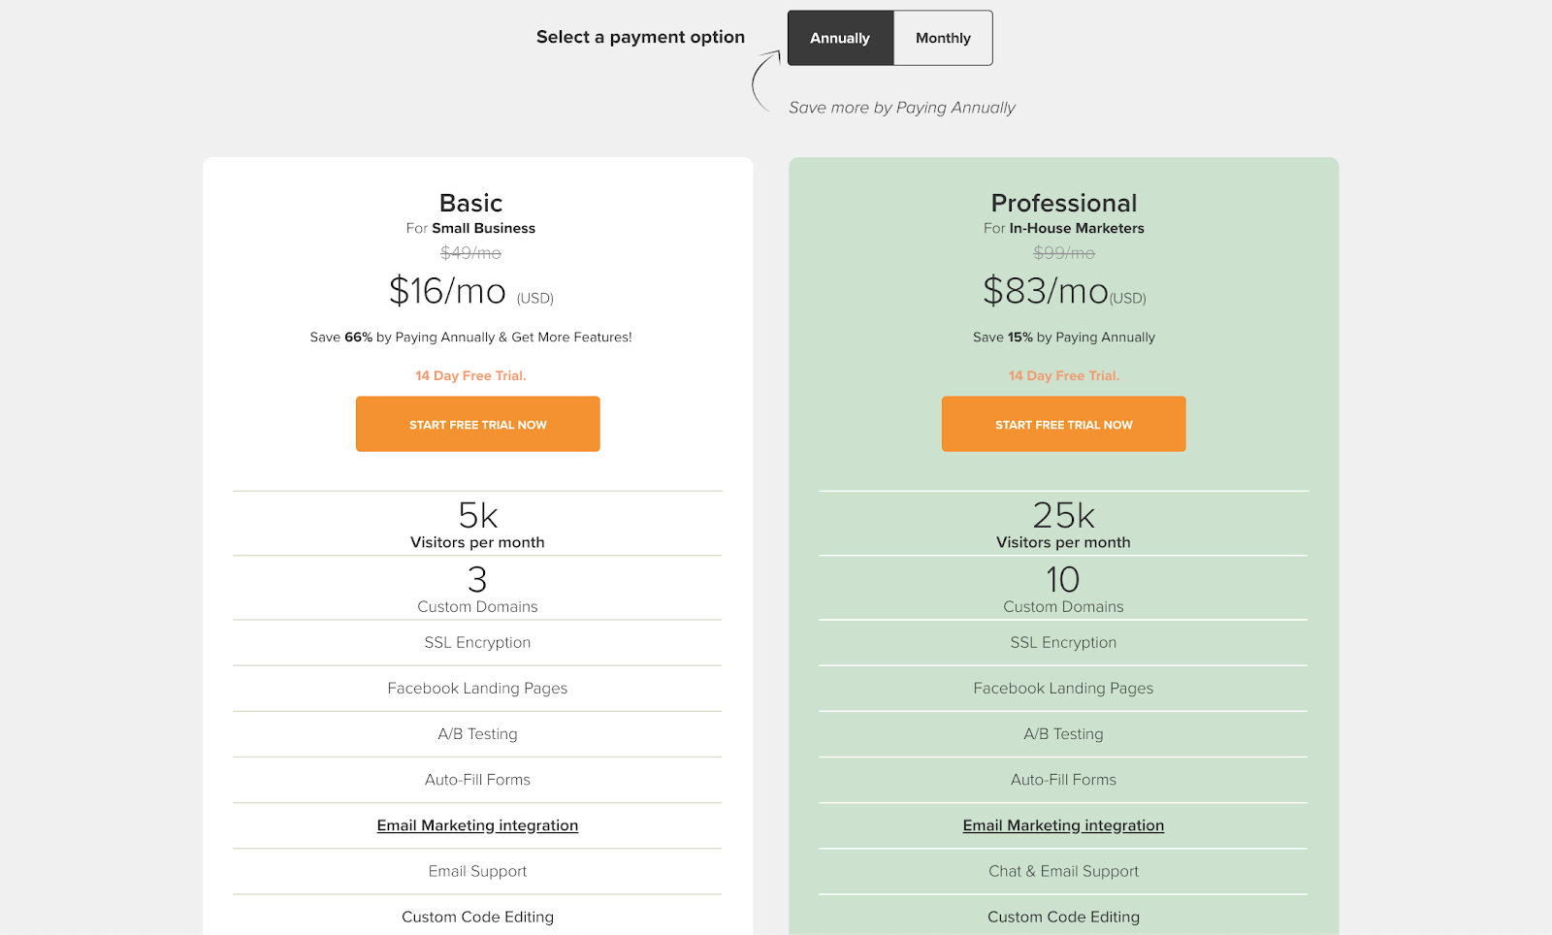Start free trial for the Basic plan
Image resolution: width=1552 pixels, height=935 pixels.
click(477, 424)
